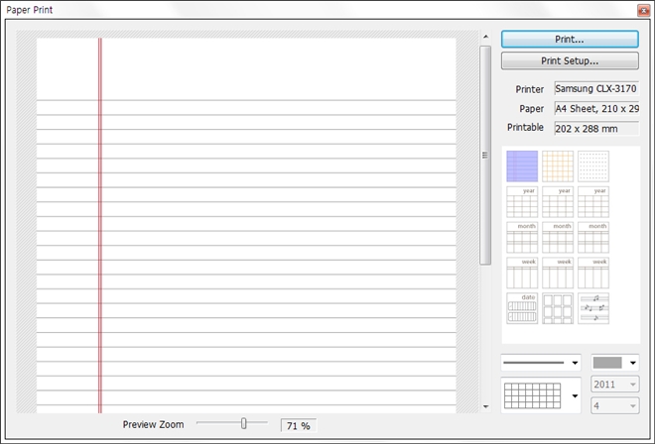Click the preview scrollbar down arrow
Screen dimensions: 655x444
point(485,406)
